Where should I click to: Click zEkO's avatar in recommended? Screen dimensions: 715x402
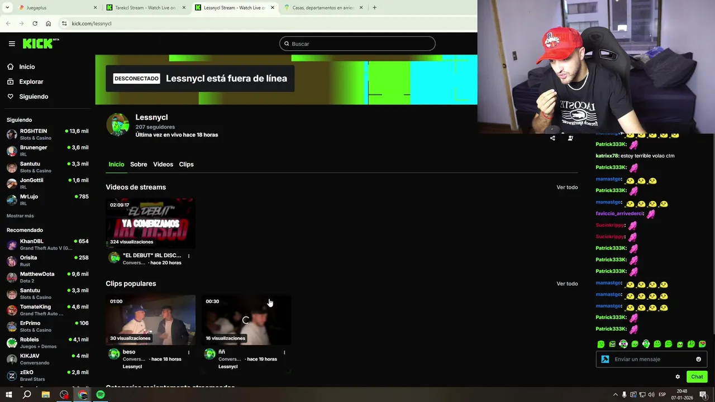[12, 376]
